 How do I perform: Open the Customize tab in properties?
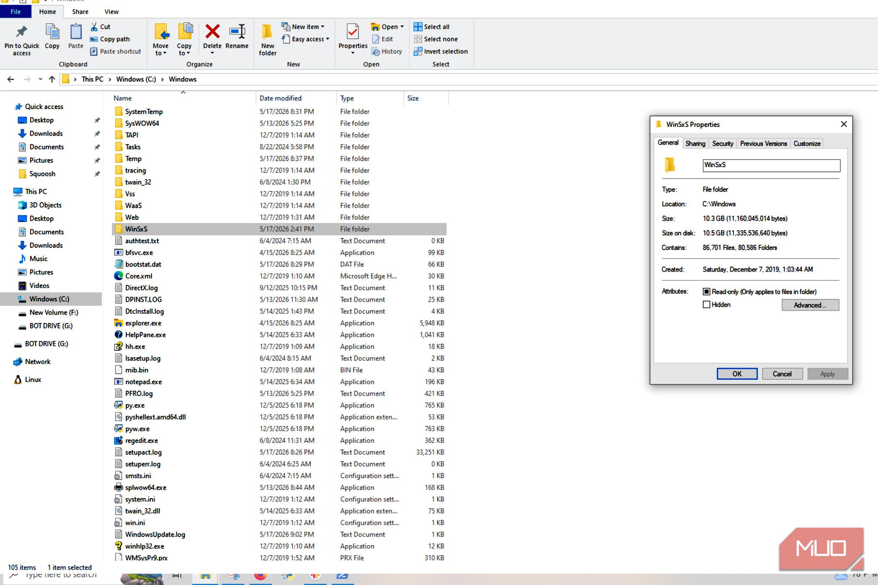(807, 143)
